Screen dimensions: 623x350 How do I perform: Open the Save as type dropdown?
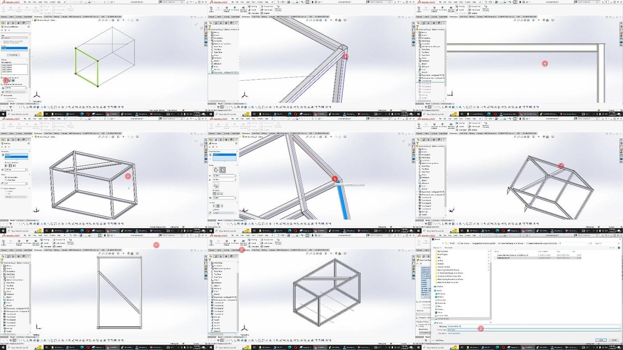click(x=533, y=329)
